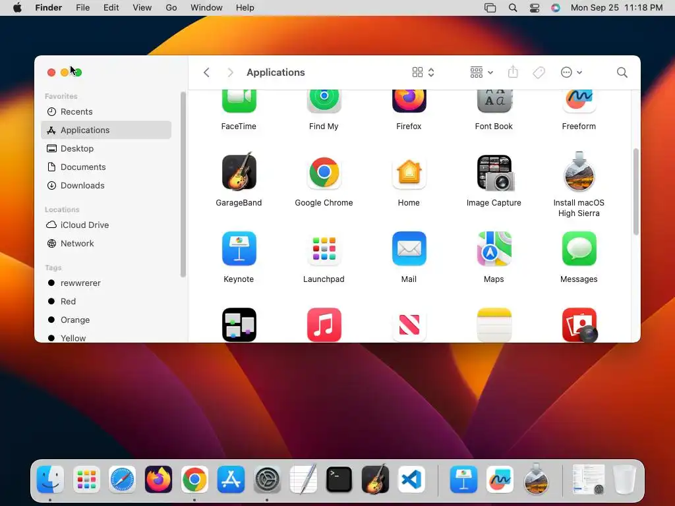Open the View menu
The width and height of the screenshot is (675, 506).
click(142, 8)
